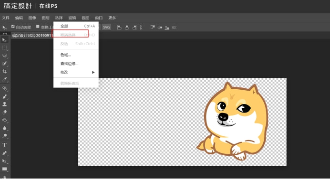This screenshot has height=179, width=330.
Task: Click the move tool icon in options bar
Action: [4, 28]
